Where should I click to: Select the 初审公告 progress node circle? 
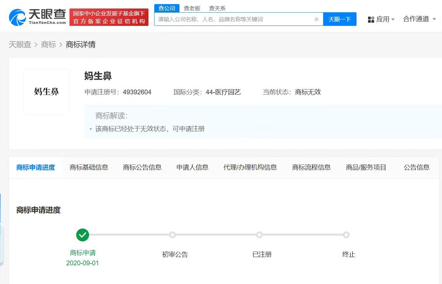pyautogui.click(x=173, y=235)
